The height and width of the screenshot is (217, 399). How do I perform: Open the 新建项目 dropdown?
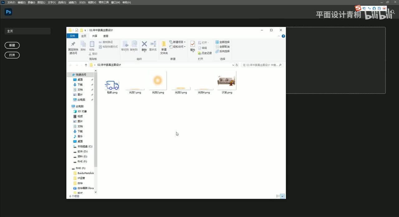177,42
